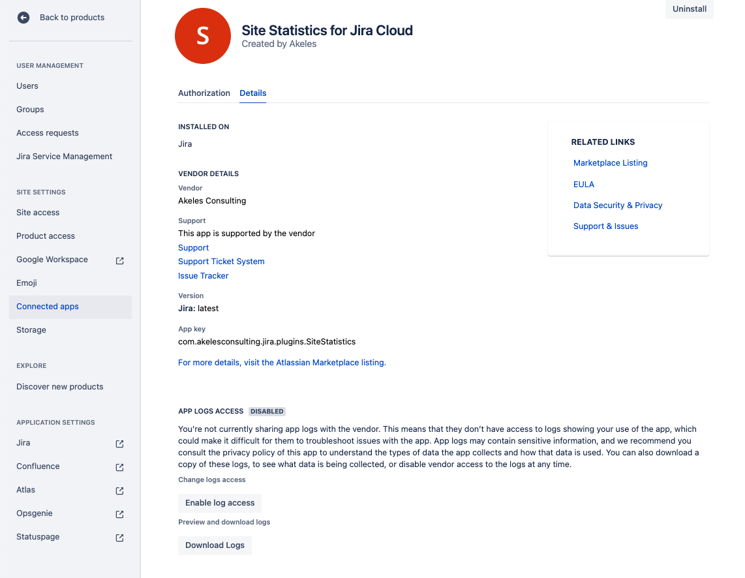Open Connected apps in the sidebar

pos(48,307)
